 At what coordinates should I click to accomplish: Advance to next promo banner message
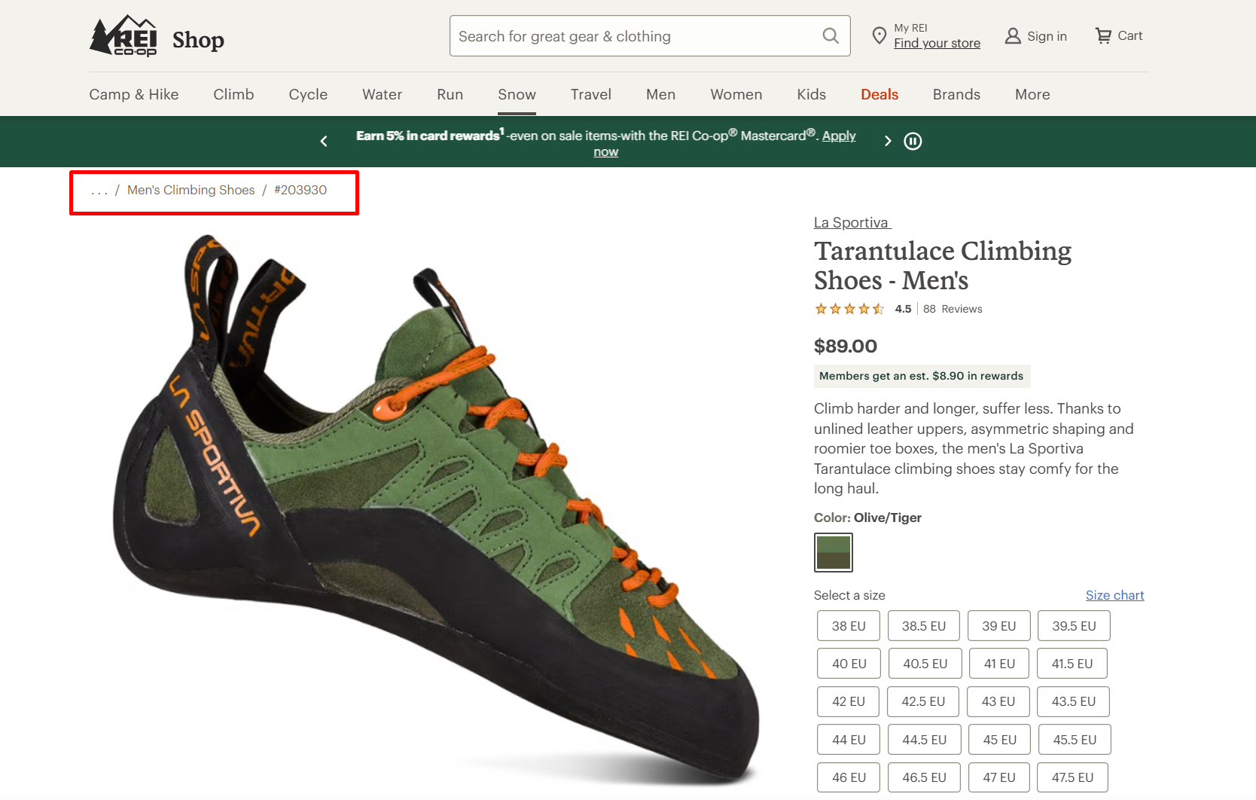(887, 142)
